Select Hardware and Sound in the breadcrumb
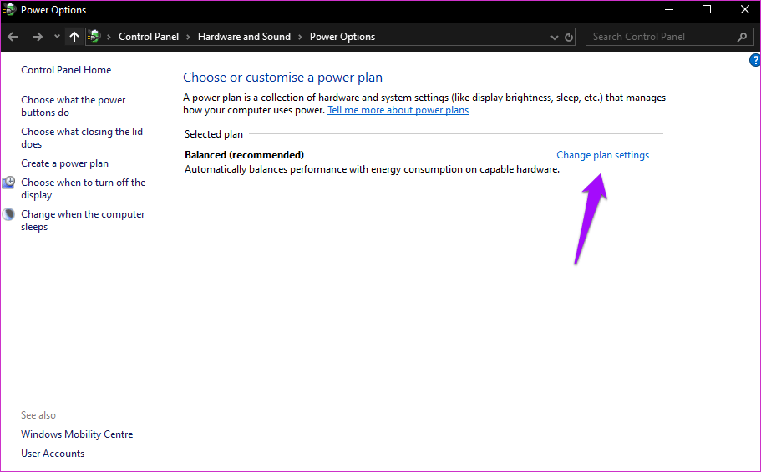The width and height of the screenshot is (761, 472). tap(244, 37)
